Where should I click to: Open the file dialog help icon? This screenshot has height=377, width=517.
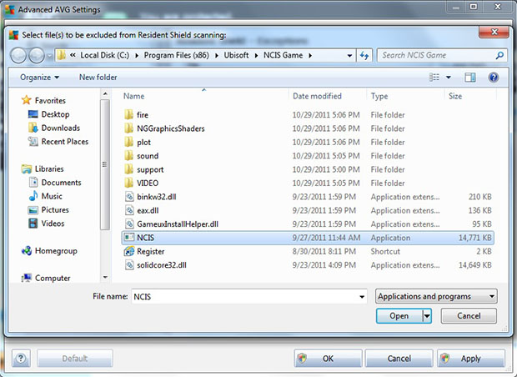pos(494,78)
